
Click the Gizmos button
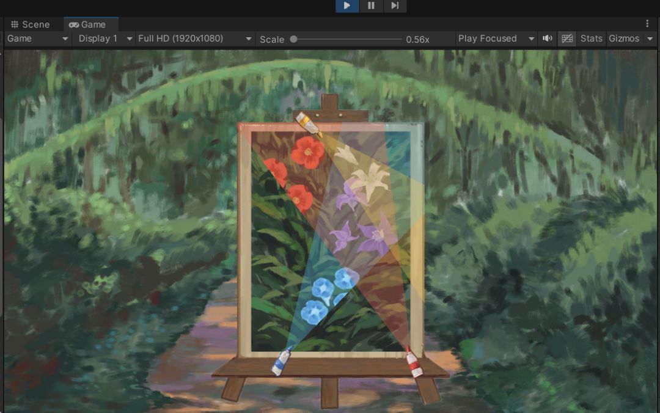tap(624, 38)
